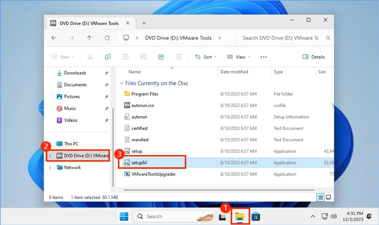Expand the DVD Drive (D:) tree node
379x225 pixels.
(50, 156)
